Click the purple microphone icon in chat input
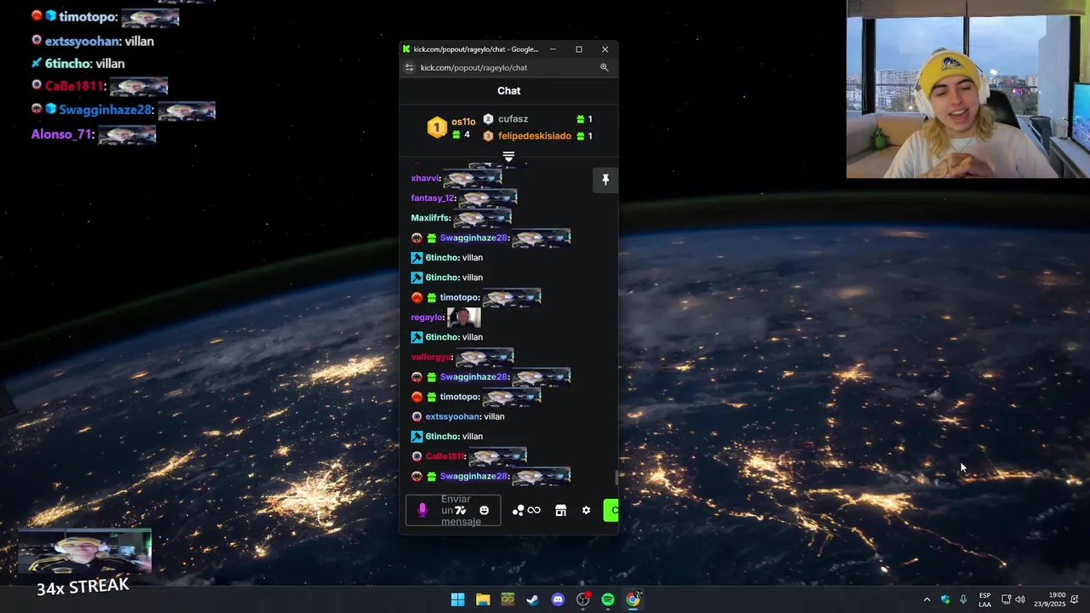 pyautogui.click(x=422, y=511)
